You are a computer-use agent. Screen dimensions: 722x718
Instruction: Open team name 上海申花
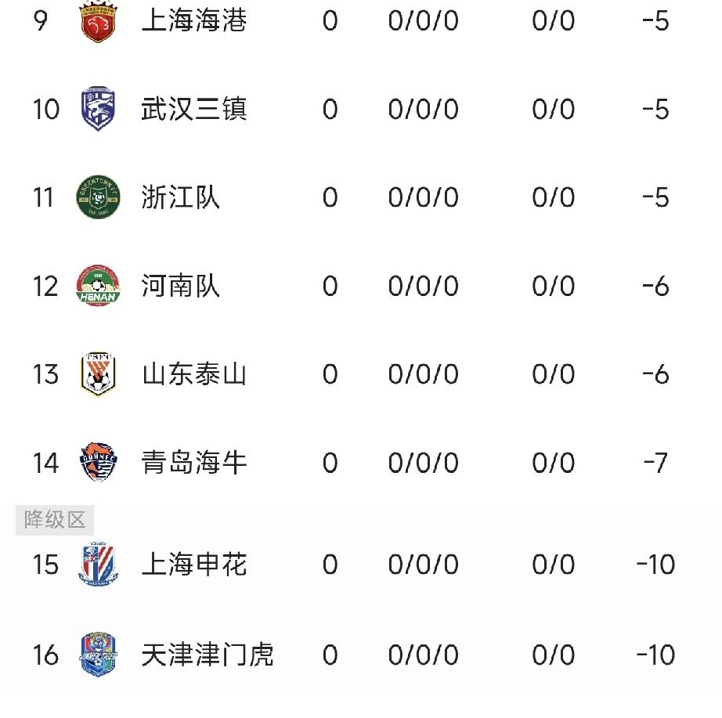194,565
